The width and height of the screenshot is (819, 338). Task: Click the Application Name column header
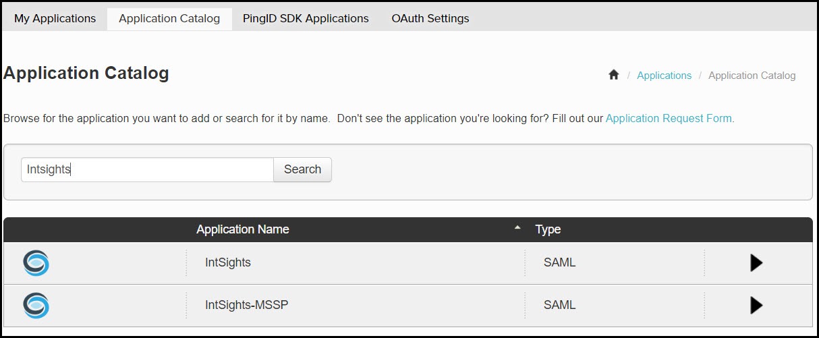(243, 229)
